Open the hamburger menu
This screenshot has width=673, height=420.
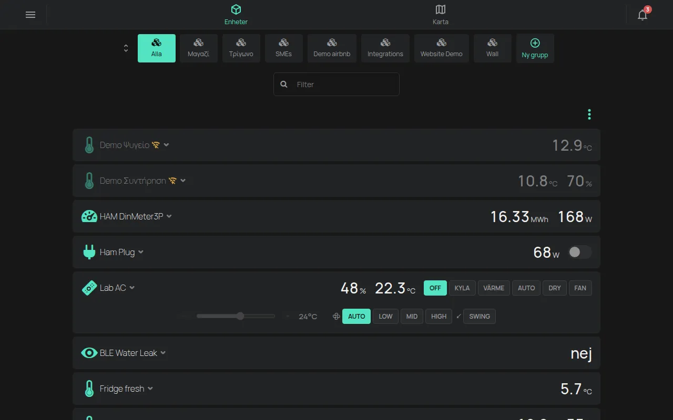tap(30, 15)
